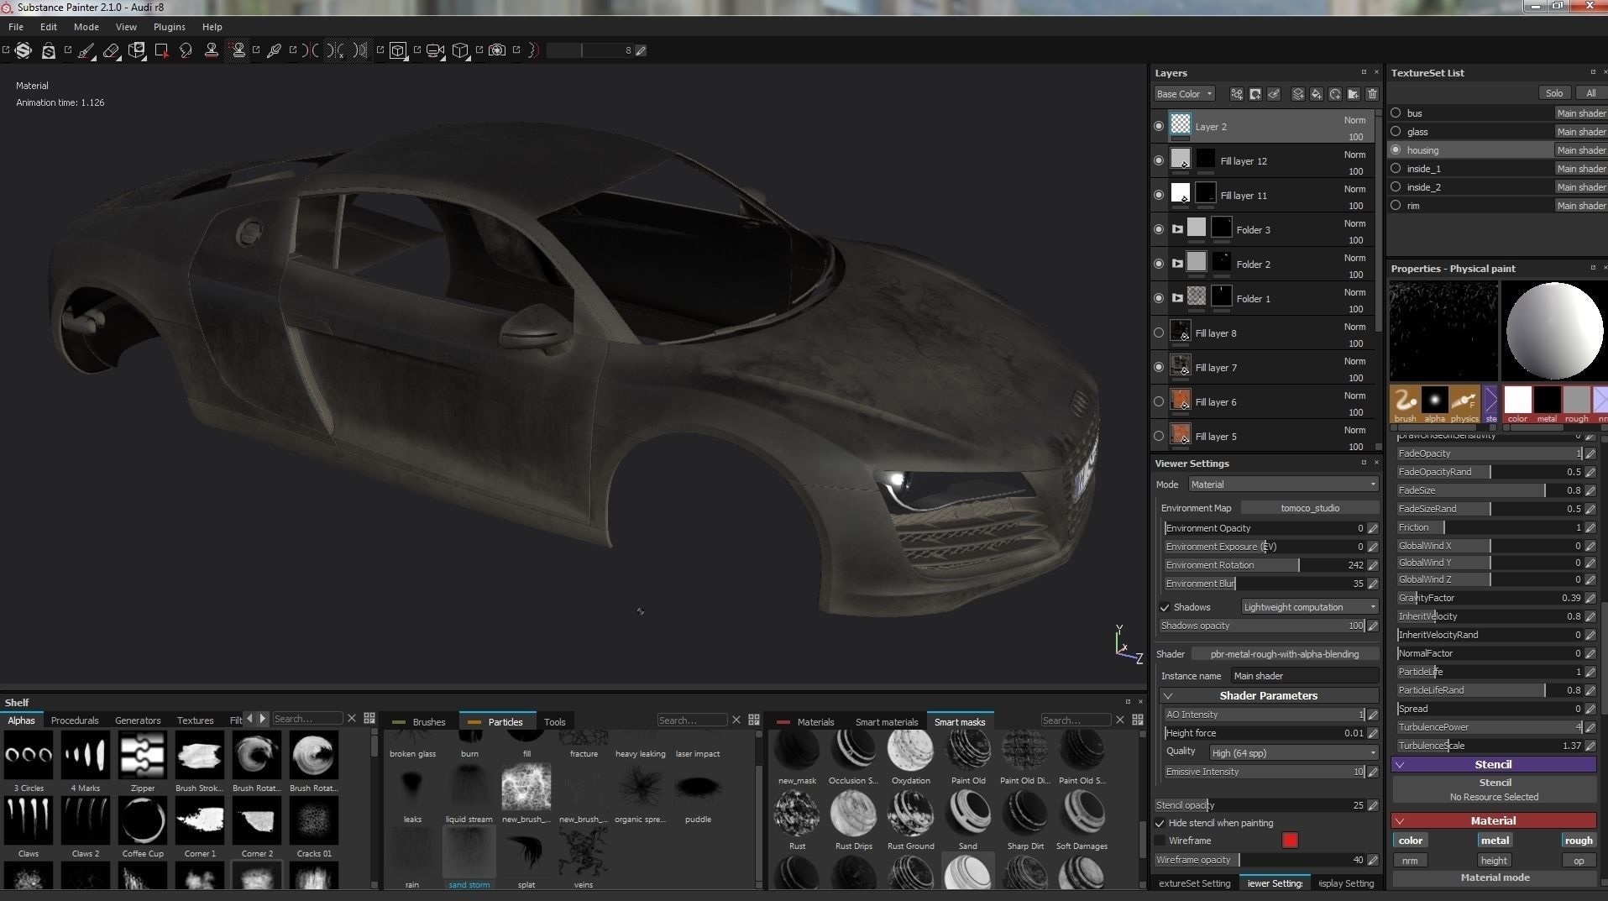
Task: Click the video camera view icon
Action: click(x=435, y=50)
